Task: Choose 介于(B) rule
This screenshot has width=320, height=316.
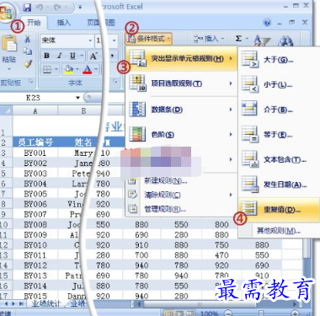Action: (x=279, y=110)
